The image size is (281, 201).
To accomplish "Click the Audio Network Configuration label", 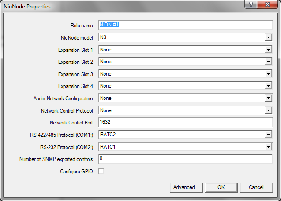I will 63,99.
